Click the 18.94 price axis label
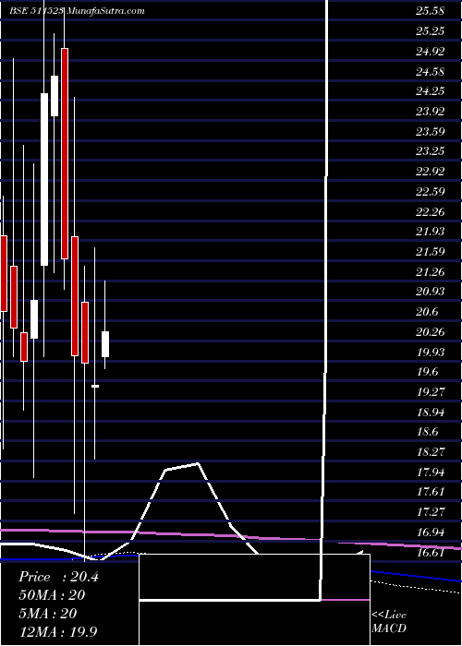Image resolution: width=462 pixels, height=646 pixels. [431, 413]
